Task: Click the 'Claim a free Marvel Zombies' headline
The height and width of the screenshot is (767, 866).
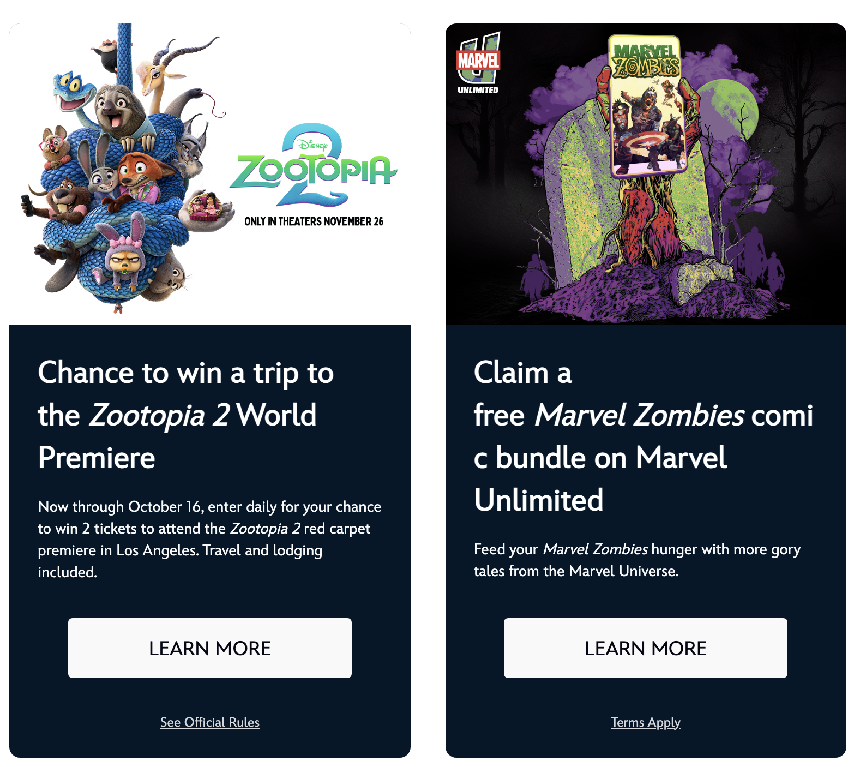Action: (x=644, y=436)
